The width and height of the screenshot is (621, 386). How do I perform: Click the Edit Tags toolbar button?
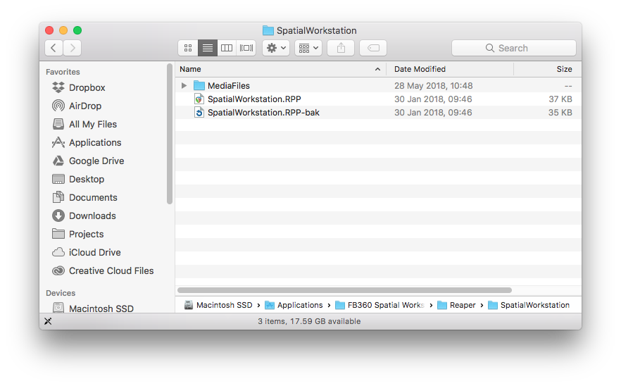pyautogui.click(x=373, y=48)
